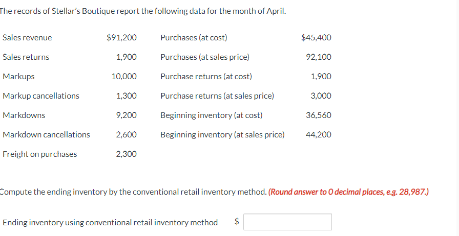Click the Sales revenue label
This screenshot has width=459, height=236.
[x=27, y=38]
